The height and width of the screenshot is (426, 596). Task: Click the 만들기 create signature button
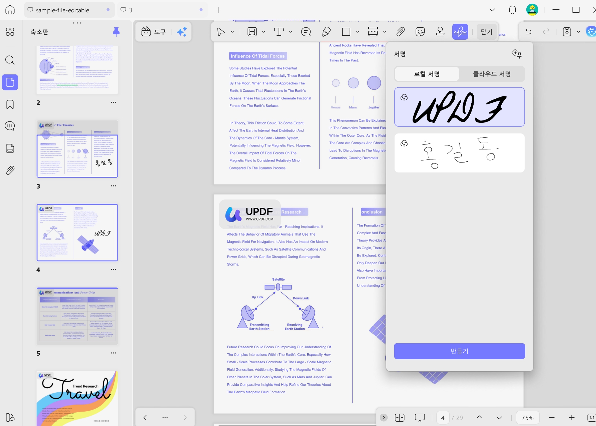(x=460, y=351)
